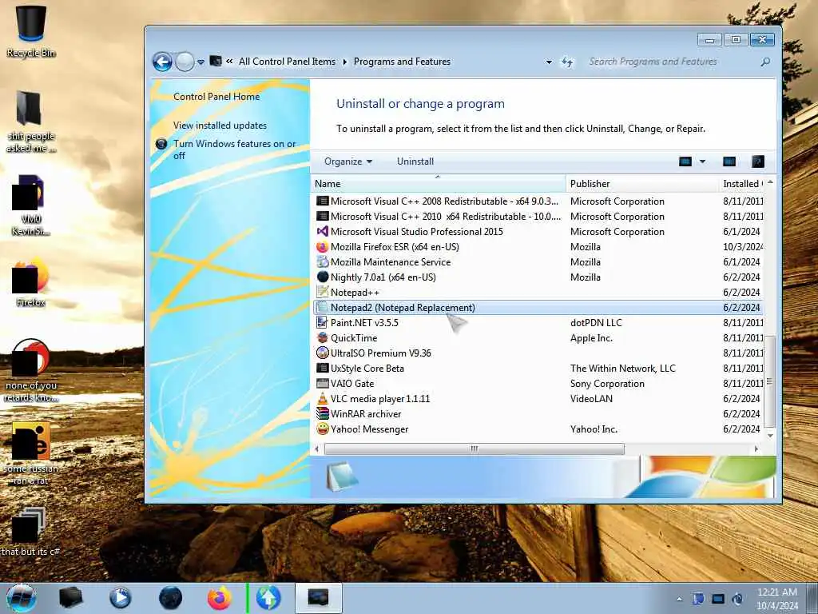Open the Organize menu
Image resolution: width=818 pixels, height=614 pixels.
tap(348, 161)
